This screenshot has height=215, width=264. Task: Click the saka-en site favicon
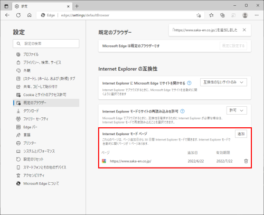pyautogui.click(x=104, y=161)
